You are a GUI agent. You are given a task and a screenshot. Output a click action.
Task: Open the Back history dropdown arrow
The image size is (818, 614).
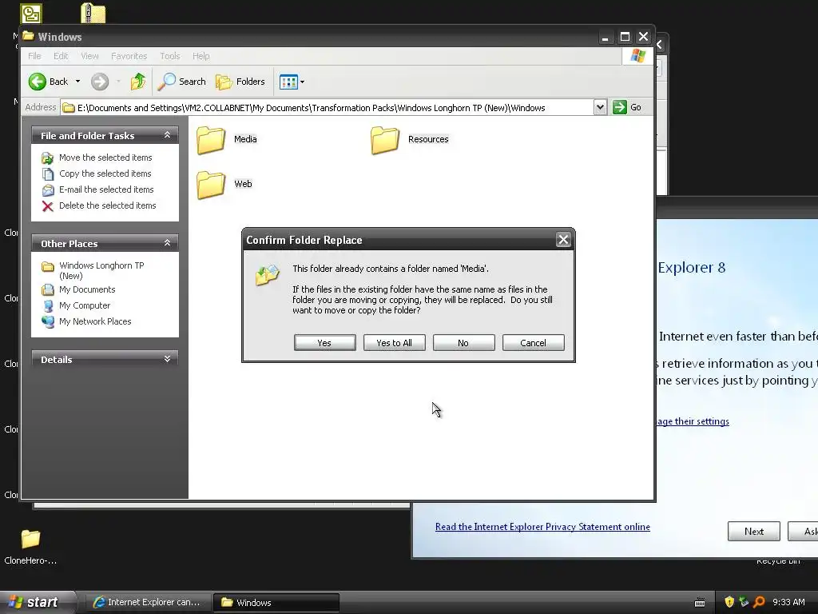(77, 82)
